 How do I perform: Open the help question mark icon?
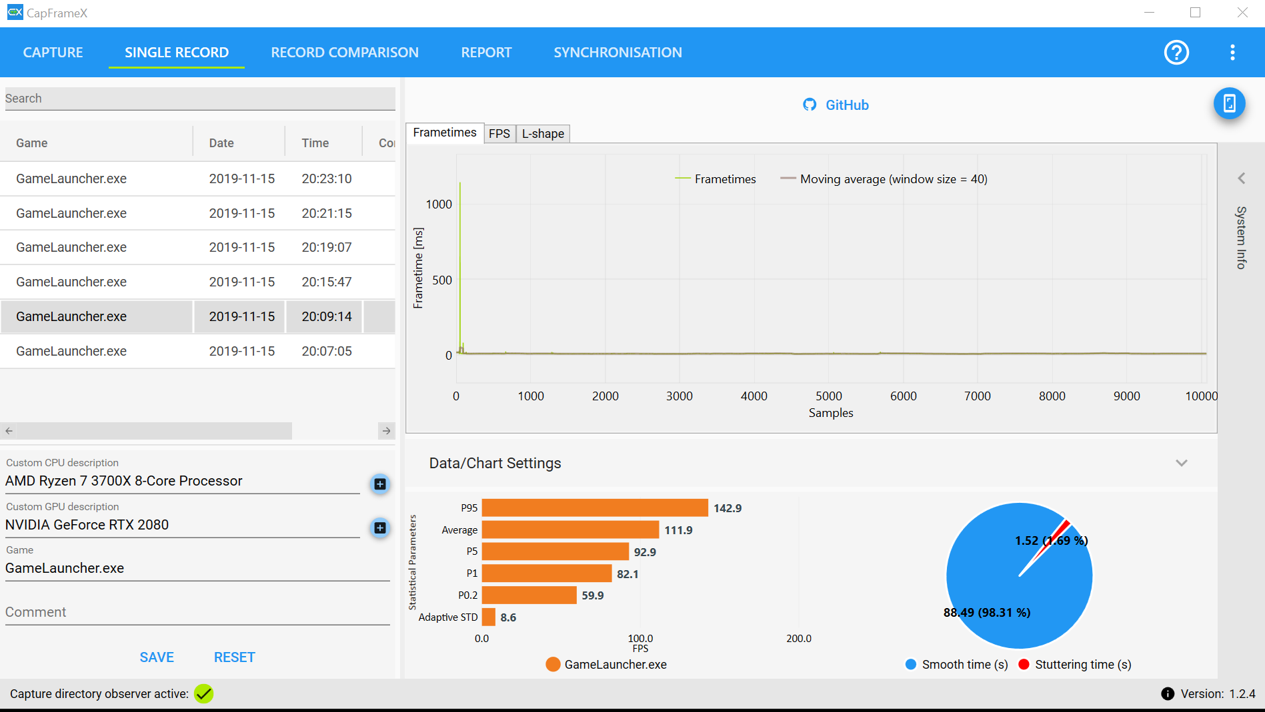[x=1176, y=52]
